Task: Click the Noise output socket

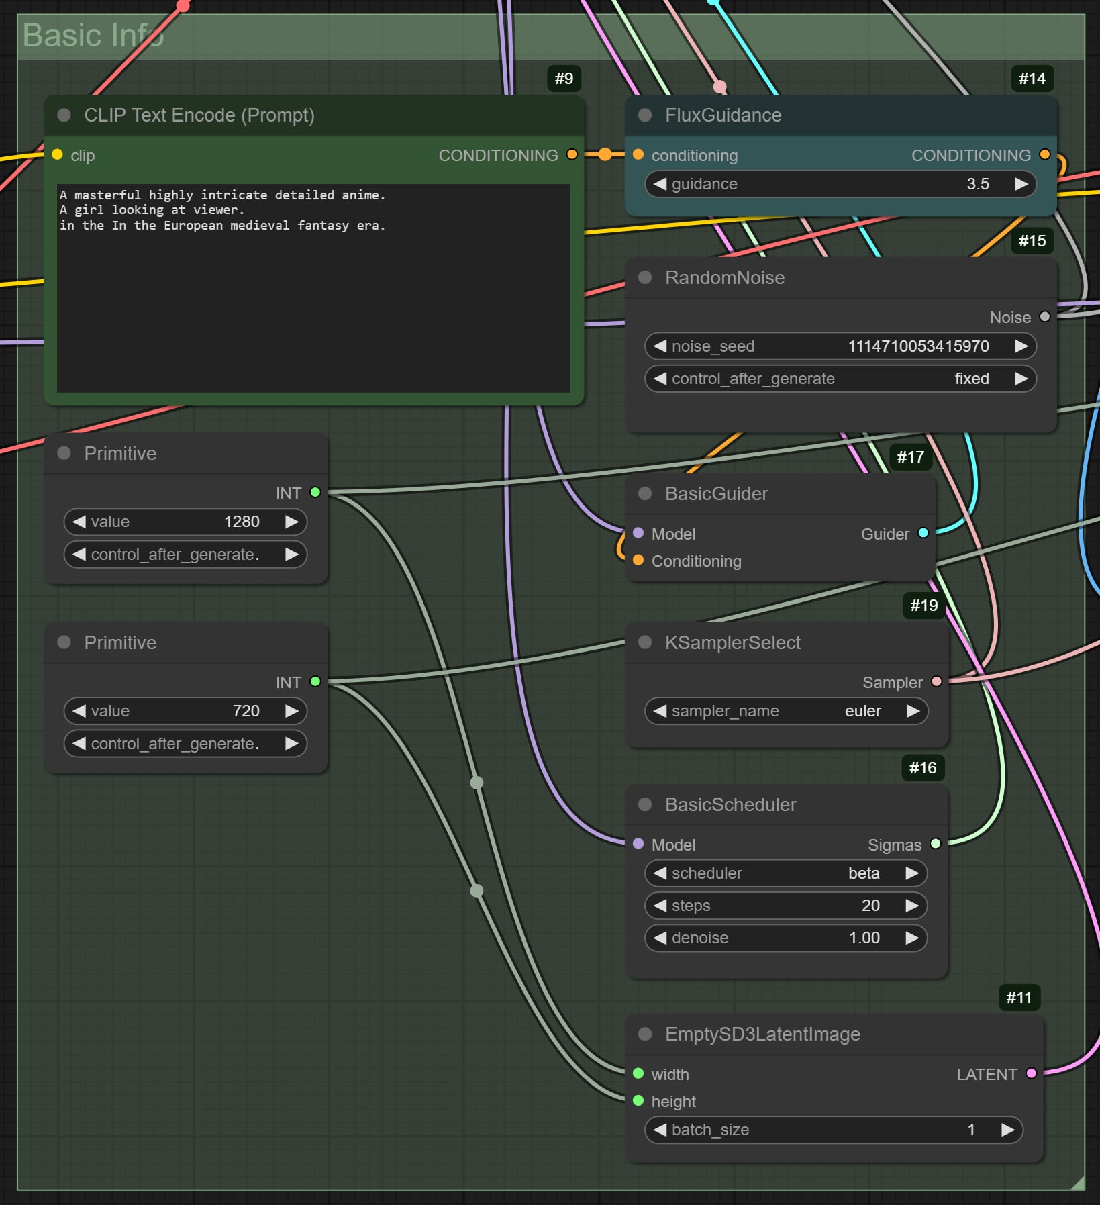Action: point(1044,317)
